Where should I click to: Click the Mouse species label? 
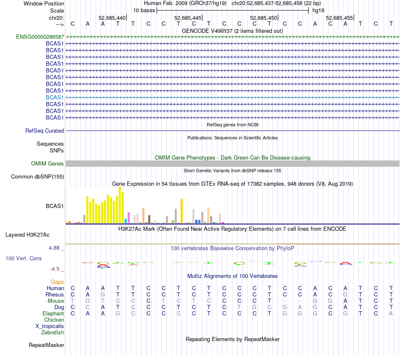tap(56, 301)
